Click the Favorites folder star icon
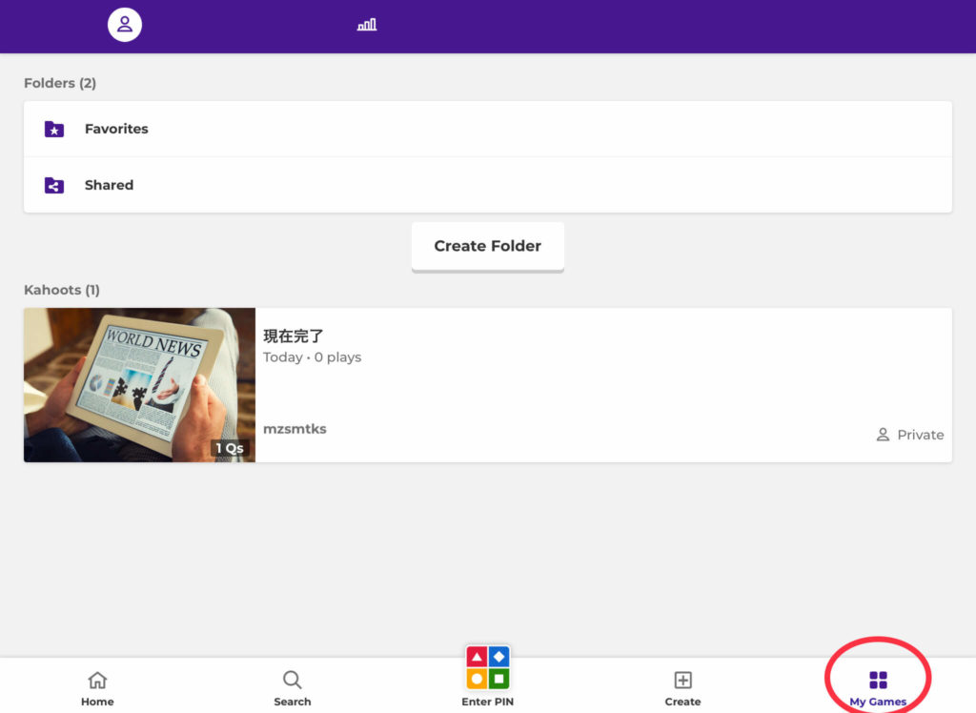 pos(54,129)
